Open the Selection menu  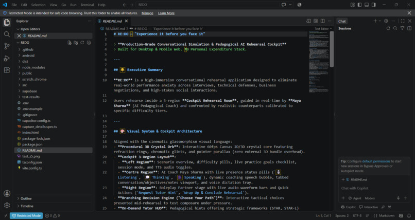click(39, 5)
